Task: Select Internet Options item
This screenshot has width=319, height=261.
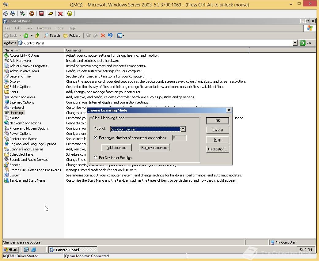Action: (19, 102)
